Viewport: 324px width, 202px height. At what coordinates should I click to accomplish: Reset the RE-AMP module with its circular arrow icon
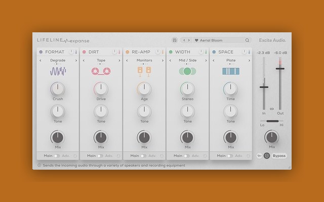pos(161,156)
